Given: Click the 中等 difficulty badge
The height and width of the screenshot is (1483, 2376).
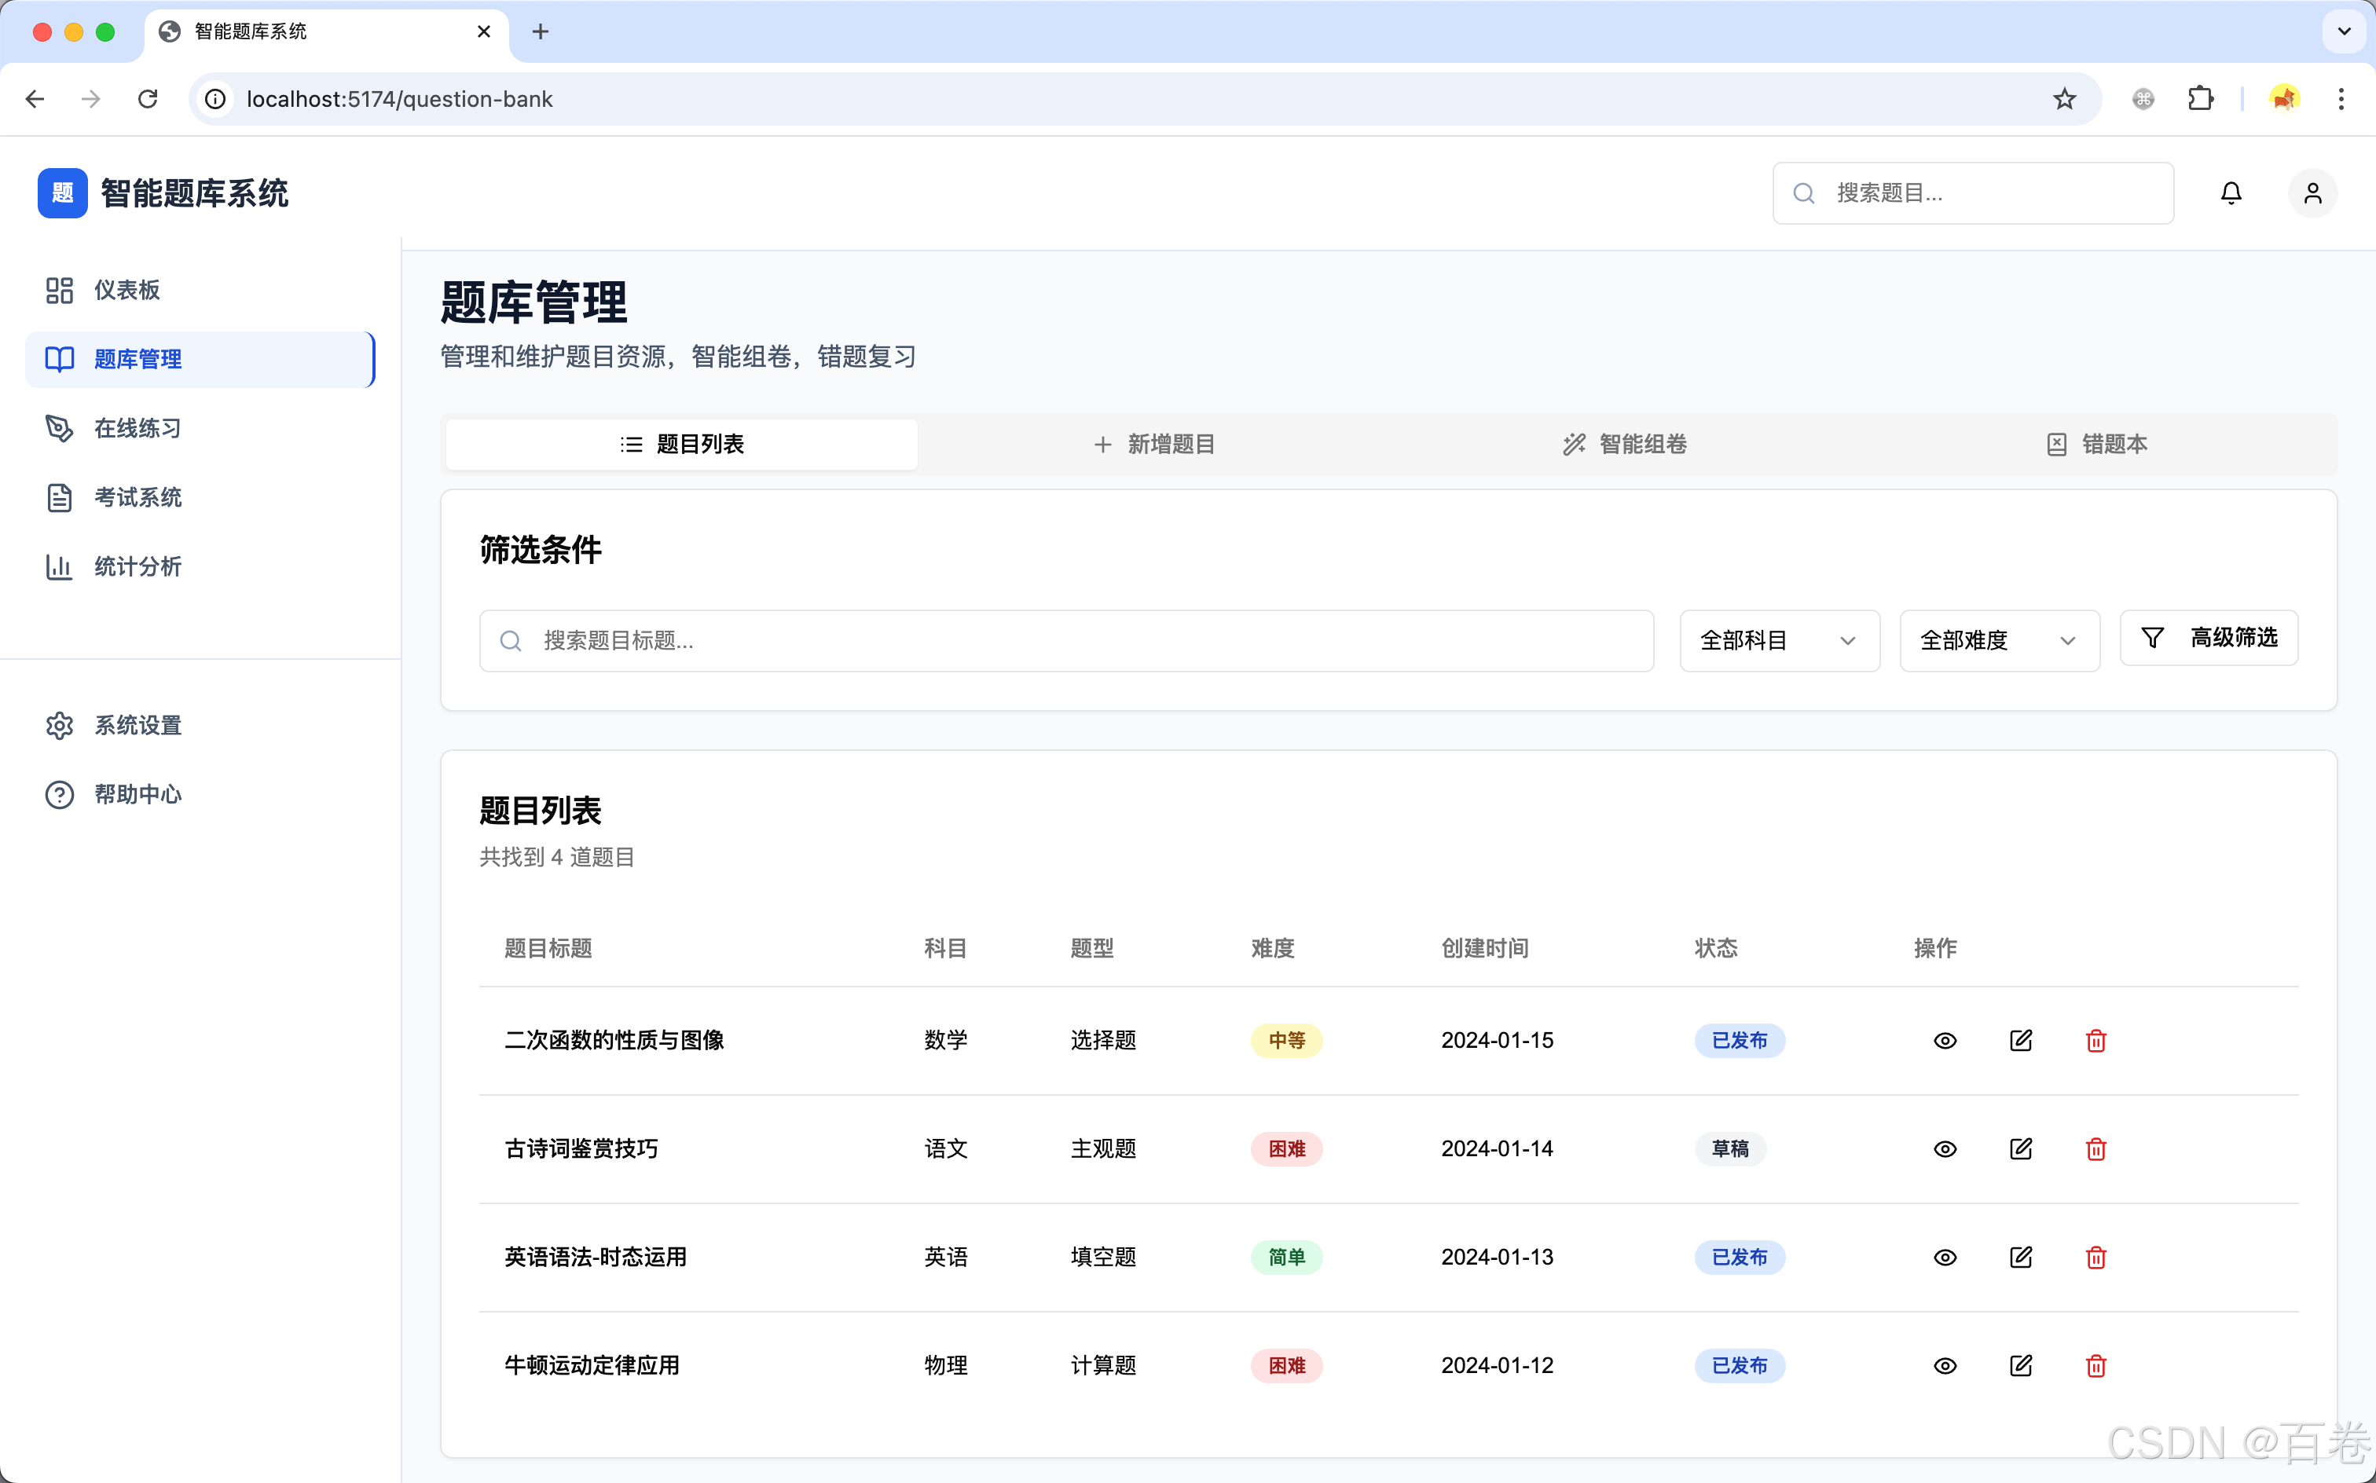Looking at the screenshot, I should (1286, 1041).
